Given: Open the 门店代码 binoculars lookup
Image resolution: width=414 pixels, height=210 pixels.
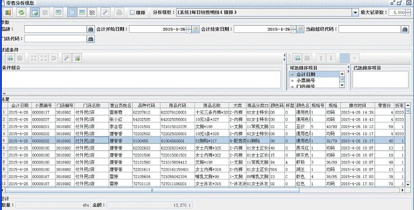Looking at the screenshot, I should (x=90, y=39).
